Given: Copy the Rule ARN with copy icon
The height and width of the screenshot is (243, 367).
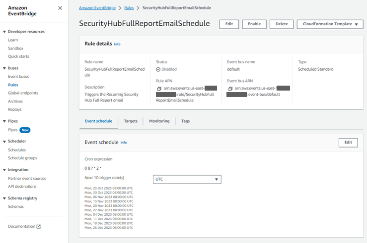Looking at the screenshot, I should point(159,89).
